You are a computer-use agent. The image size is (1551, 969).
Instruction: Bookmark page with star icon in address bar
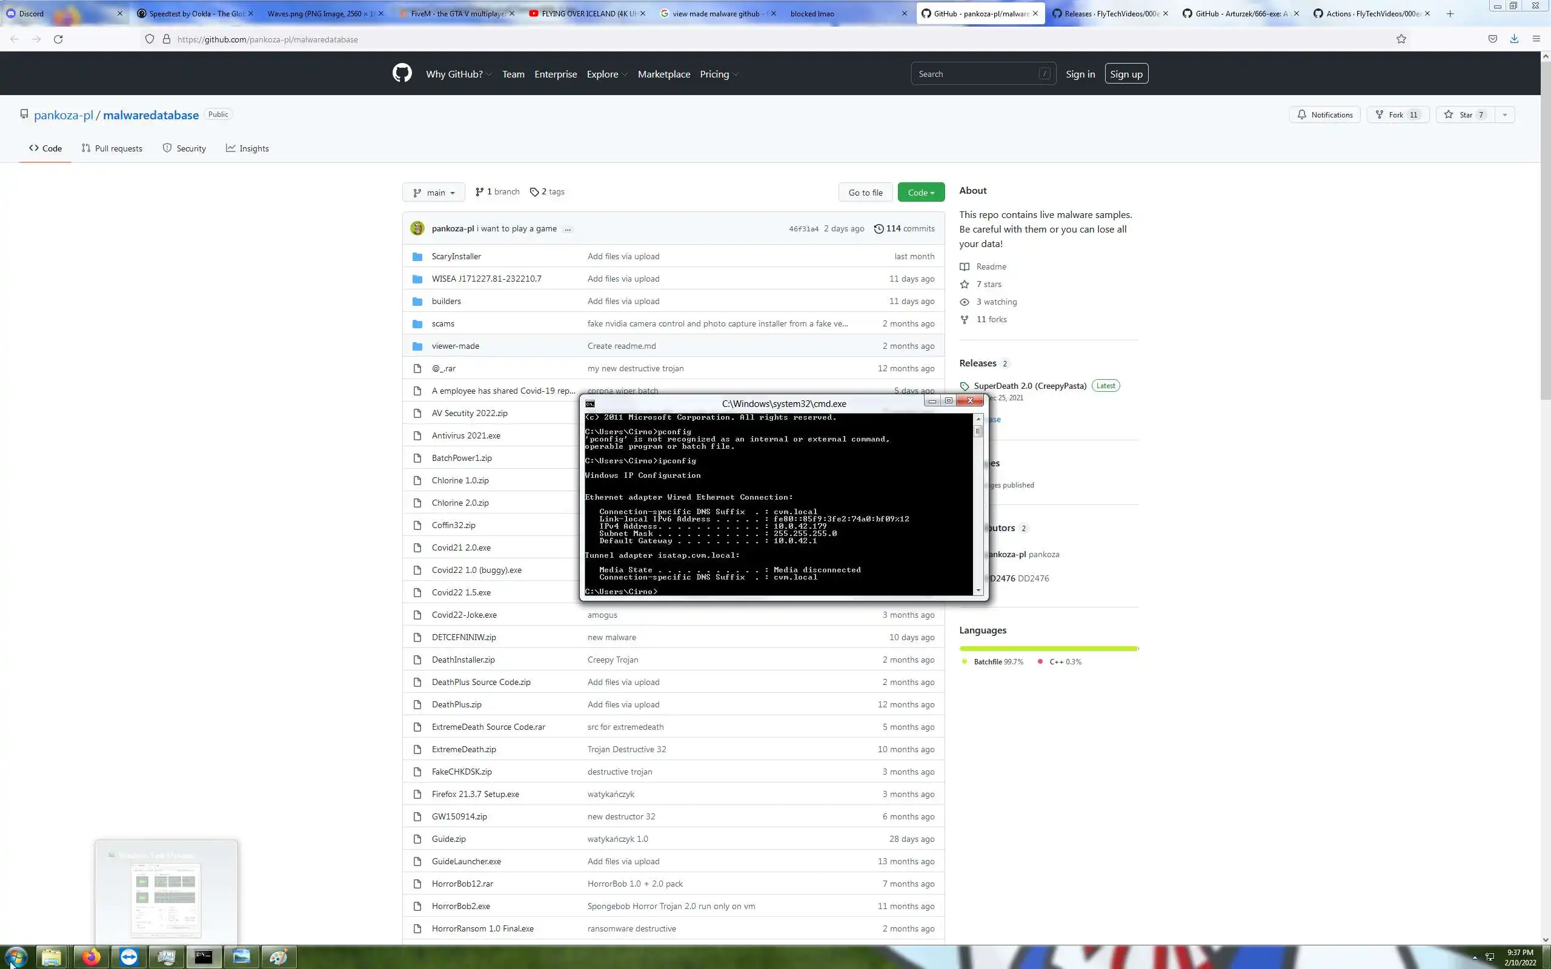(1401, 39)
